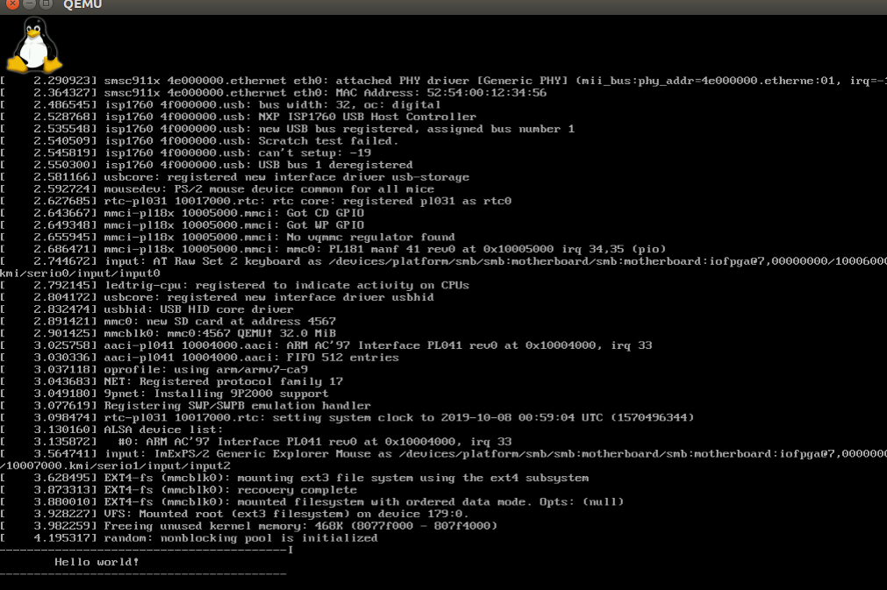Click the 'Hello world!' output line
This screenshot has height=590, width=887.
(97, 562)
